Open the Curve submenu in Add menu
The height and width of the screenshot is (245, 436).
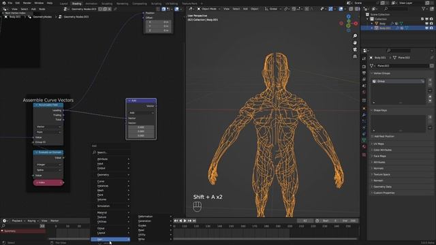111,181
